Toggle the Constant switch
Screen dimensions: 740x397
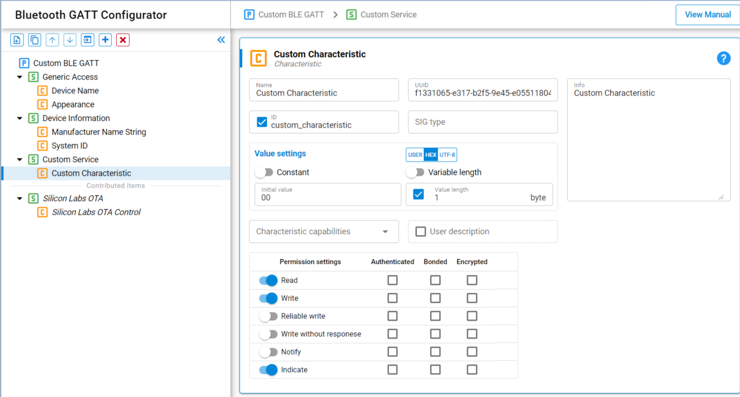(x=264, y=172)
